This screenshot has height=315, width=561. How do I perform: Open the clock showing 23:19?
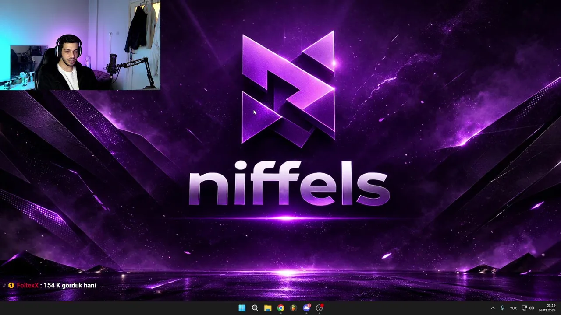(x=547, y=308)
